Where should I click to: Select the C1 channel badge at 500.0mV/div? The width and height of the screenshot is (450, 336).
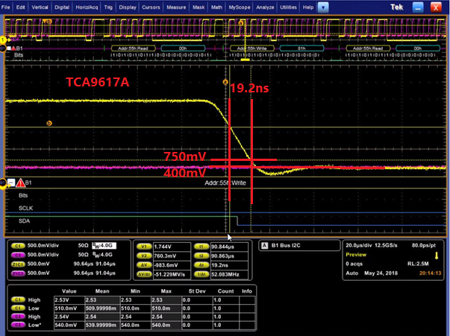click(x=18, y=246)
